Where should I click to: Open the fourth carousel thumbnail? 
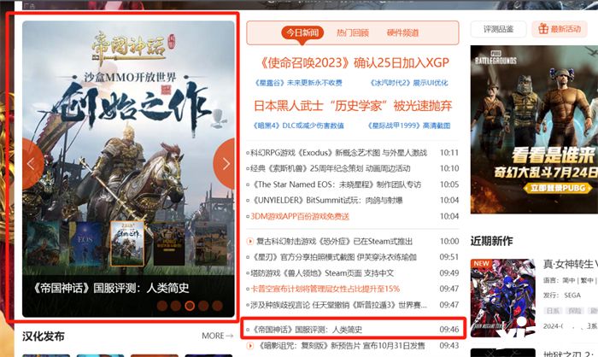[x=169, y=243]
